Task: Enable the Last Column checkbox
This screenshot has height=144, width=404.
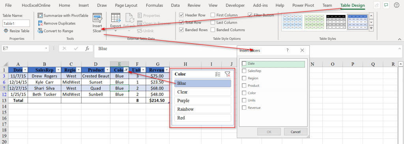Action: click(x=213, y=22)
